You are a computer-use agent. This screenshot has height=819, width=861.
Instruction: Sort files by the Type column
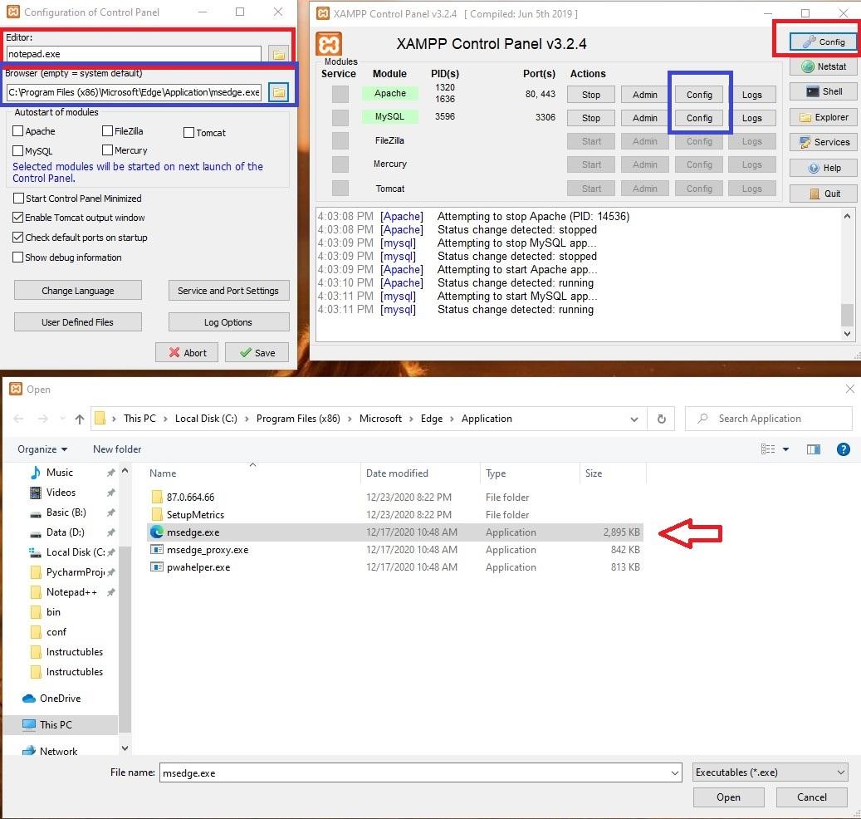click(x=496, y=473)
